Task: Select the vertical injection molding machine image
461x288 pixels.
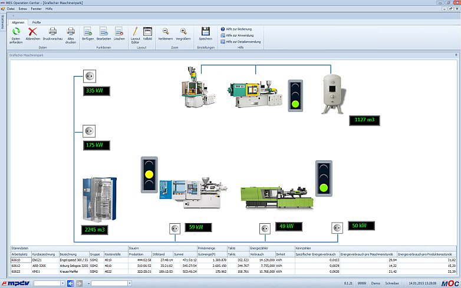Action: coord(198,87)
